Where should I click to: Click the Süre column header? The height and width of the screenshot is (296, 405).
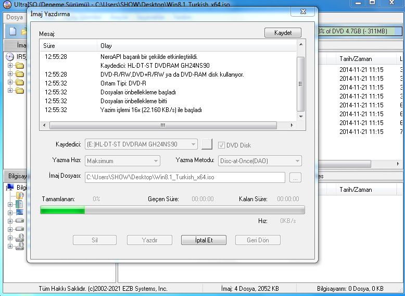coord(68,46)
